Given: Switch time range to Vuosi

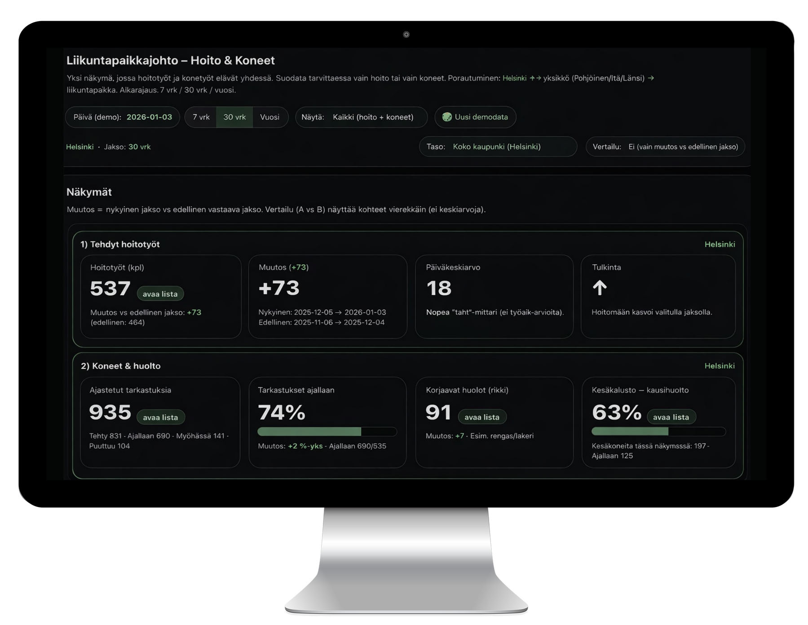Looking at the screenshot, I should coord(269,117).
